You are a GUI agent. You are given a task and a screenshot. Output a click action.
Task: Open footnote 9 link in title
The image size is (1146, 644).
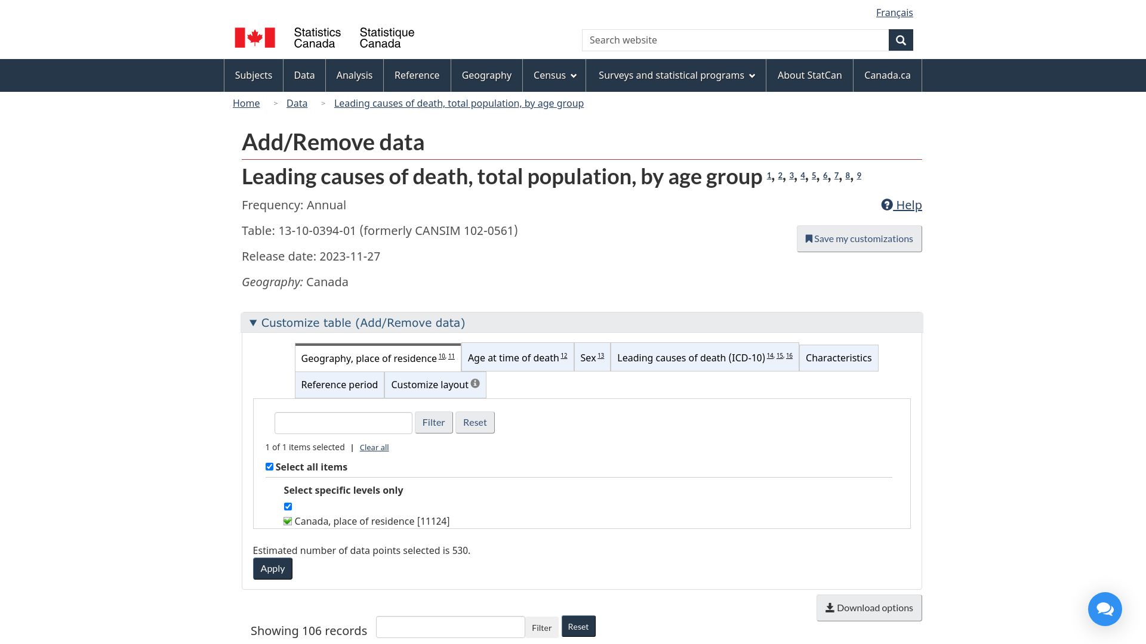coord(859,175)
